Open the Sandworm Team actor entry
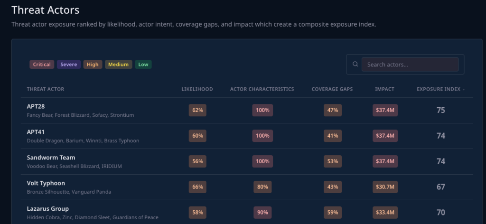The width and height of the screenshot is (486, 224). [x=247, y=161]
